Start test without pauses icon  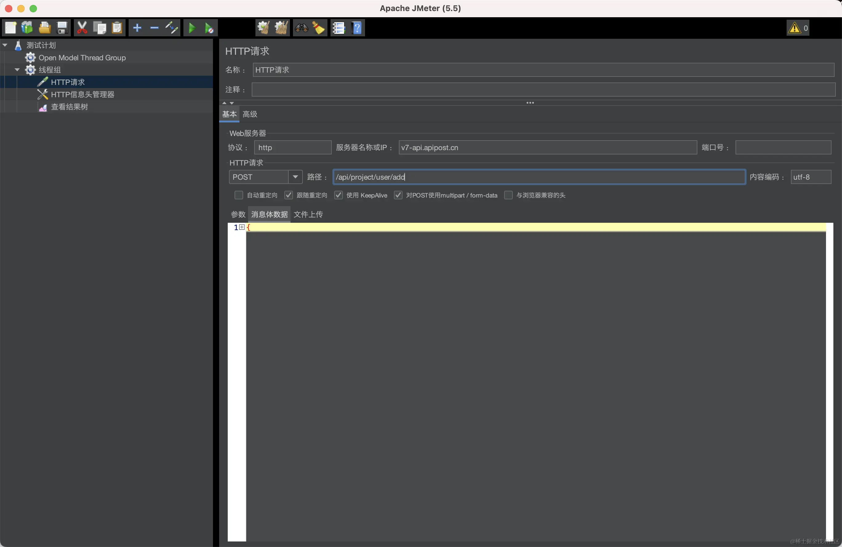pos(209,28)
